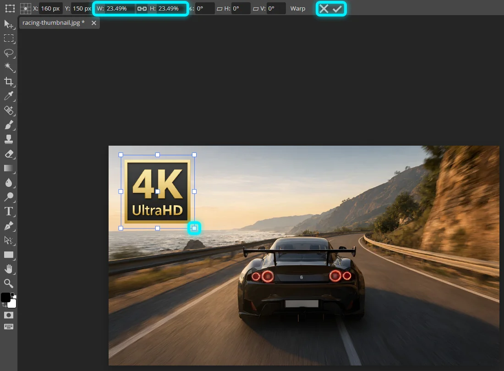Click the bottom-middle transform handle
Image resolution: width=504 pixels, height=371 pixels.
[158, 228]
